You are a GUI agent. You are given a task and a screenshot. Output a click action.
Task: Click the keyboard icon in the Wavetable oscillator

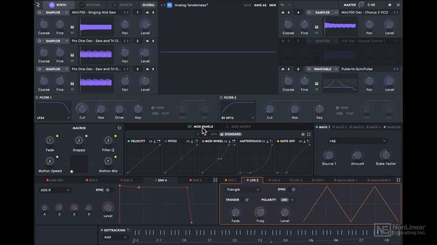click(x=317, y=83)
